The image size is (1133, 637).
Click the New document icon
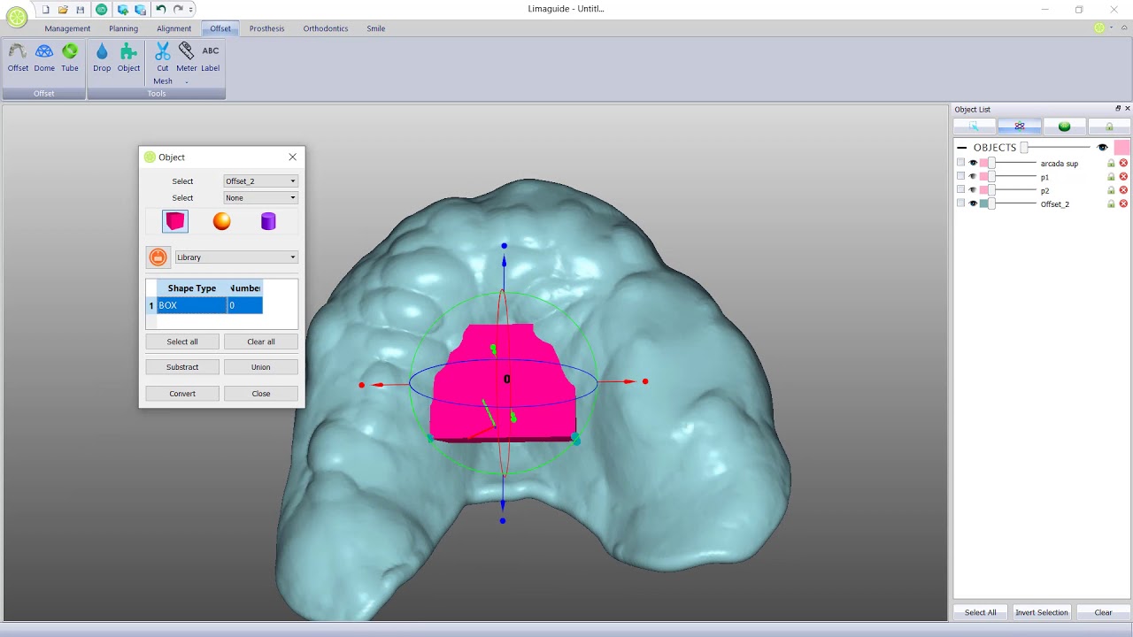click(x=46, y=10)
